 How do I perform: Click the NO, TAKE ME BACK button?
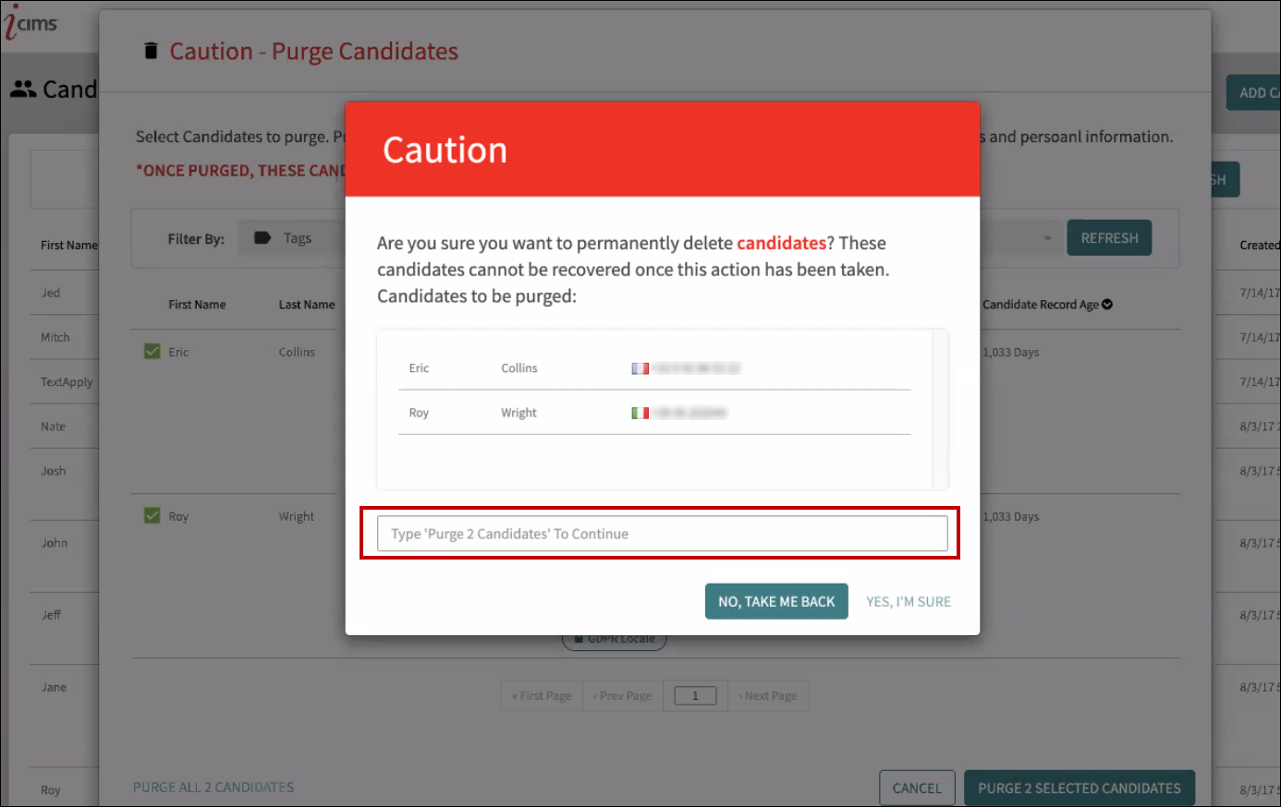pos(776,601)
